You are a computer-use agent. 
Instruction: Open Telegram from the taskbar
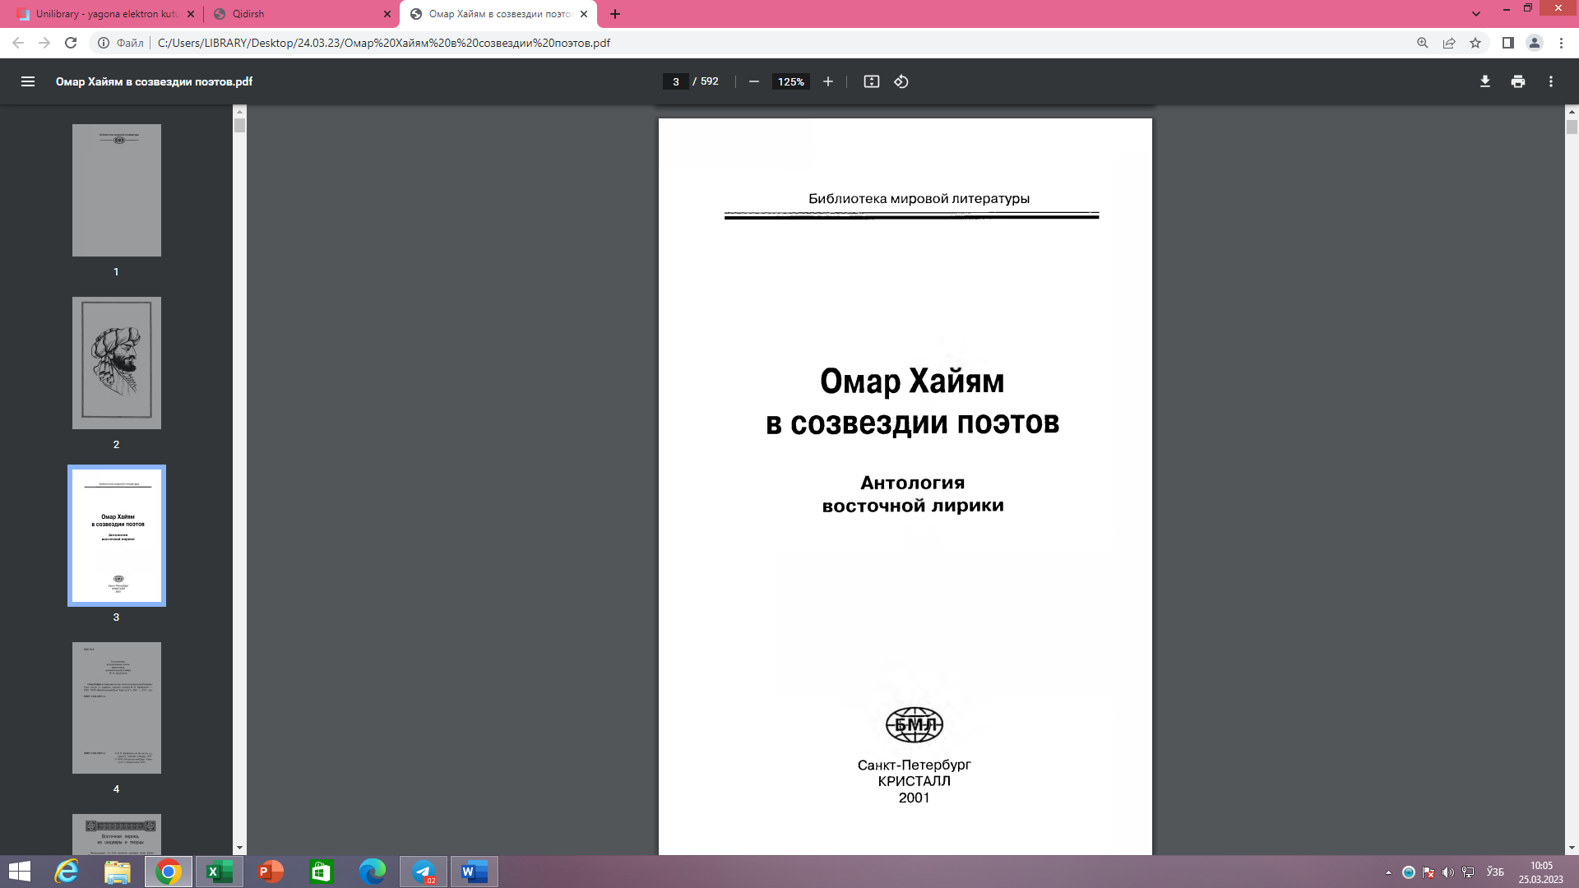[424, 872]
